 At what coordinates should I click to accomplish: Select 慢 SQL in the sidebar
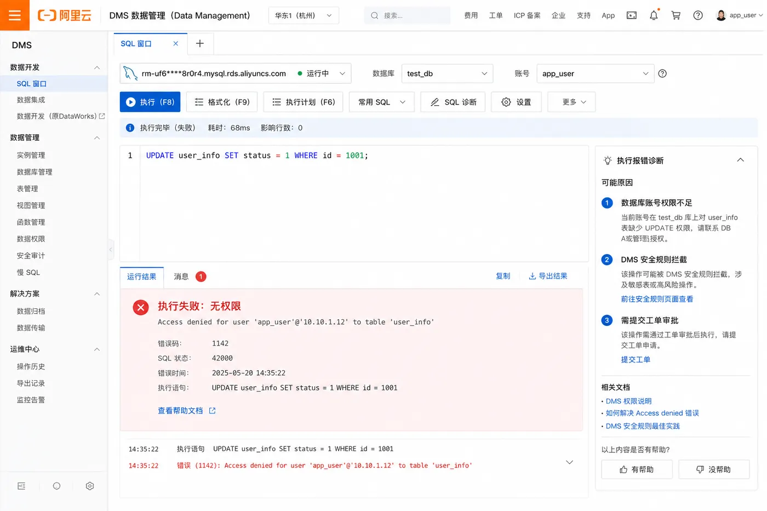(28, 272)
